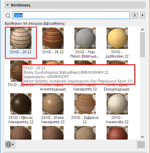Collapse the Κατάλογος panel section
Viewport: 150px width, 153px height.
(8, 5)
